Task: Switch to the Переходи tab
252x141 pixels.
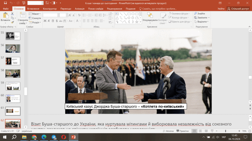Action: click(66, 9)
